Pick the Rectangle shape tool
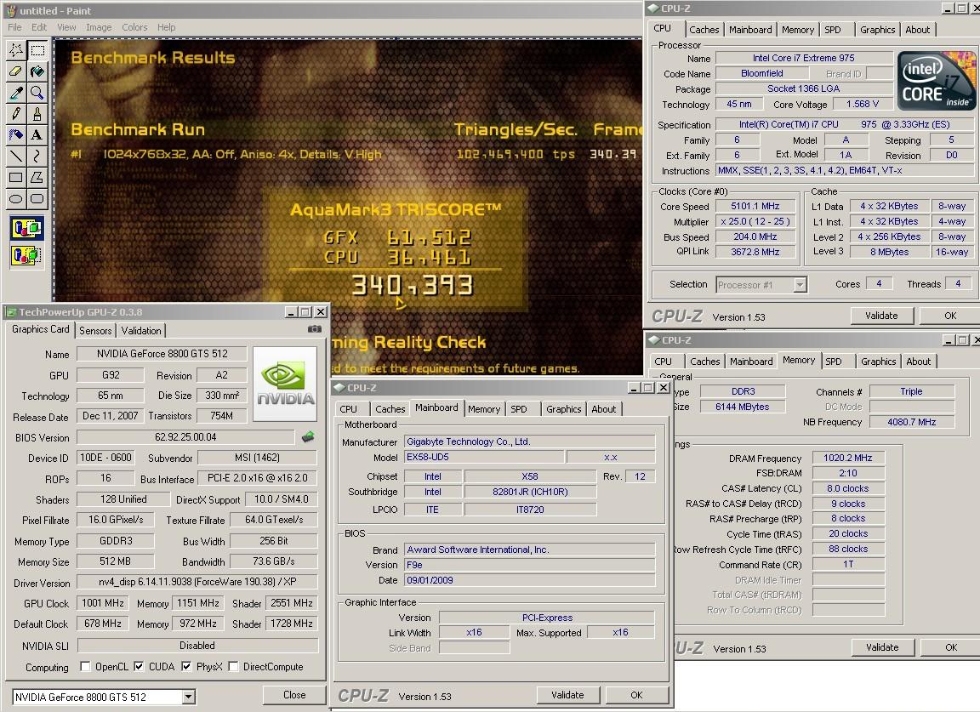980x712 pixels. tap(15, 178)
